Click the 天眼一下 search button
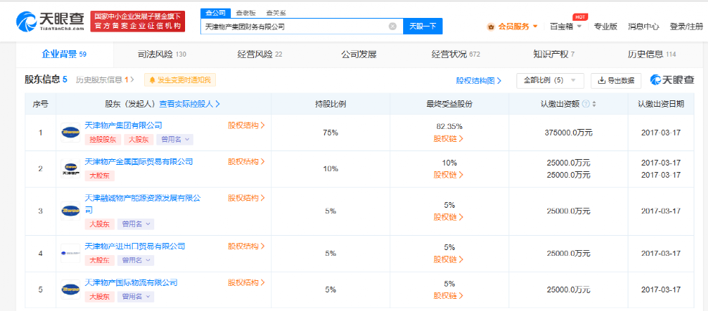This screenshot has width=708, height=311. [x=423, y=27]
